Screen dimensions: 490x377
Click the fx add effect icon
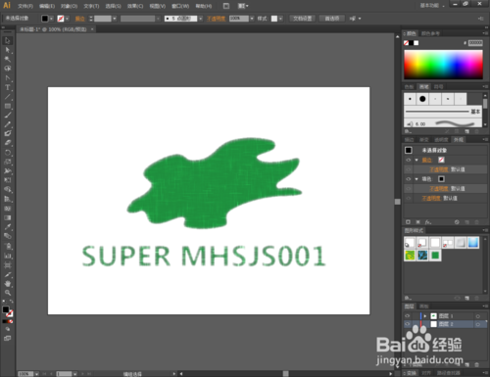point(428,222)
